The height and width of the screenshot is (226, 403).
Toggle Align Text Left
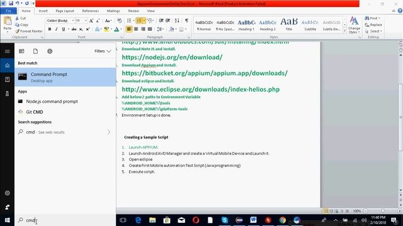129,30
